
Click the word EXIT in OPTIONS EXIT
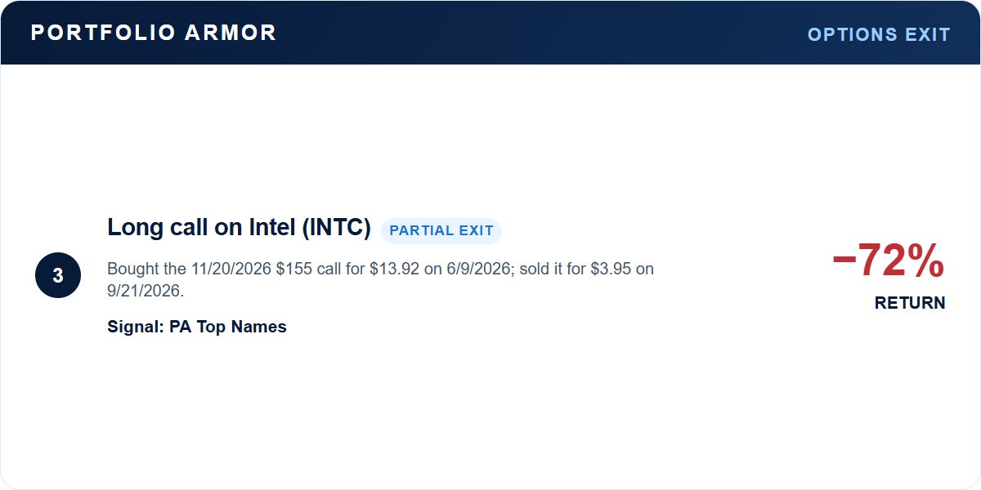[x=928, y=34]
